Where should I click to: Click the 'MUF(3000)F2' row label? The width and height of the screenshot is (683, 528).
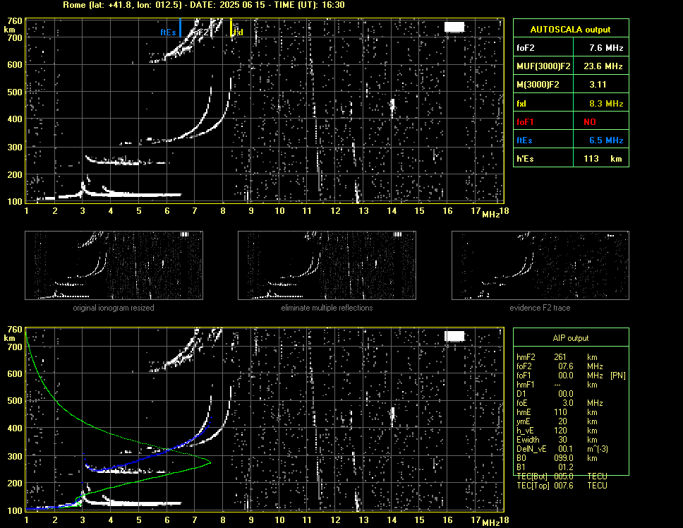tap(543, 66)
